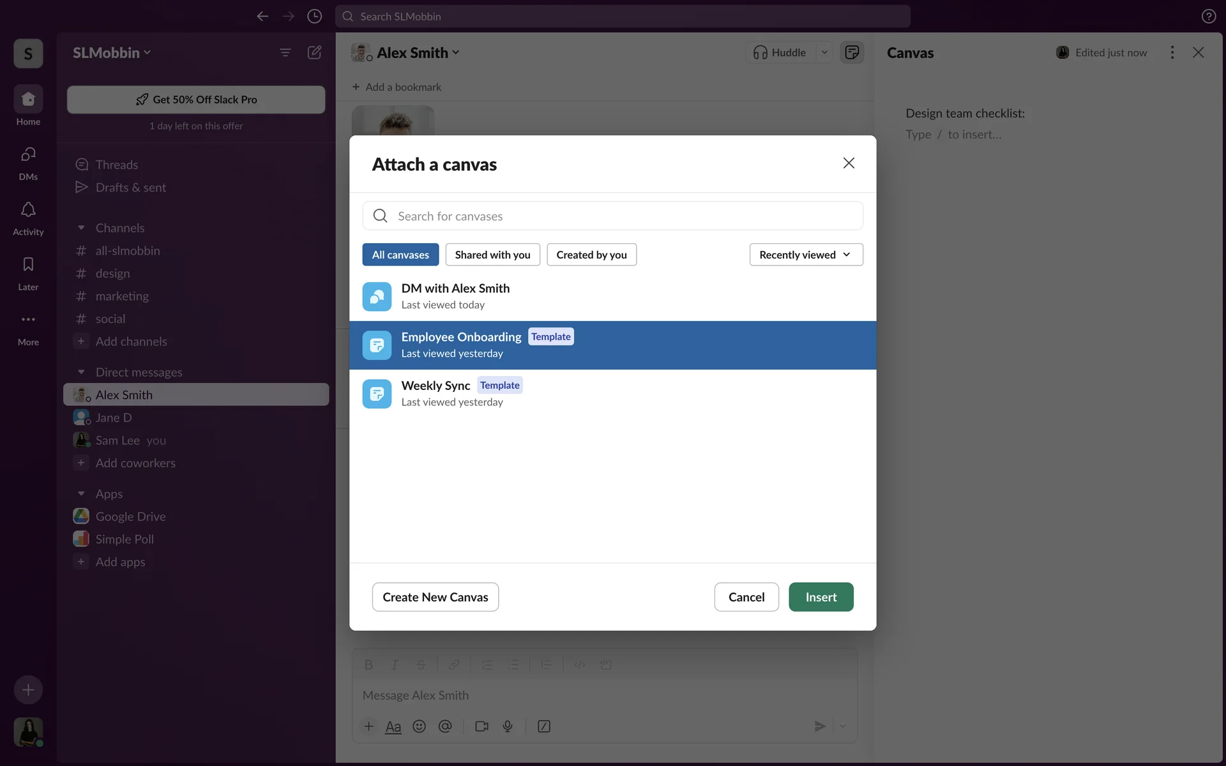Open the Recently viewed sort dropdown
The width and height of the screenshot is (1226, 766).
point(806,255)
